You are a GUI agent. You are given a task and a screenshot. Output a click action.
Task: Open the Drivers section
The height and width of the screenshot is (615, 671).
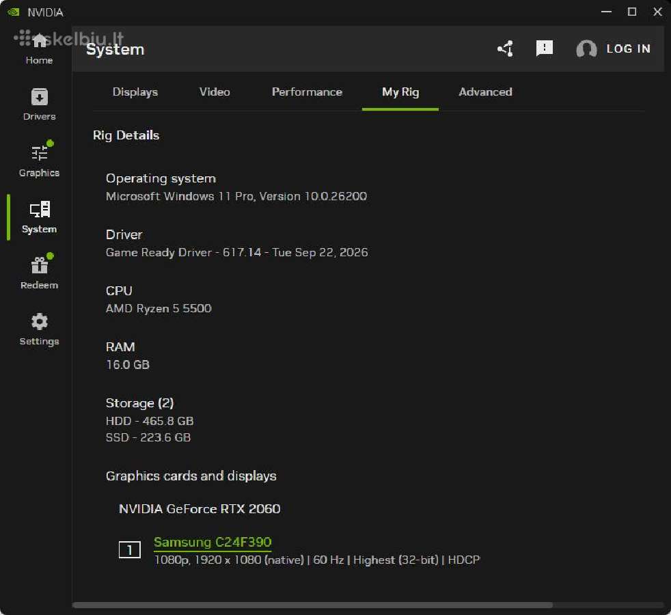[x=40, y=105]
